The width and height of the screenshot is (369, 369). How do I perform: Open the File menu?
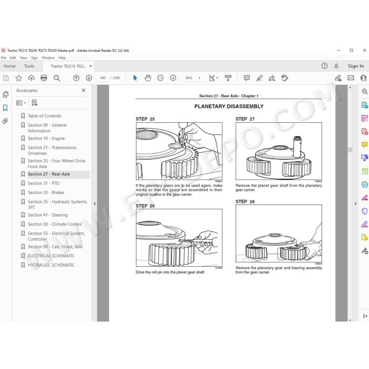click(x=4, y=57)
